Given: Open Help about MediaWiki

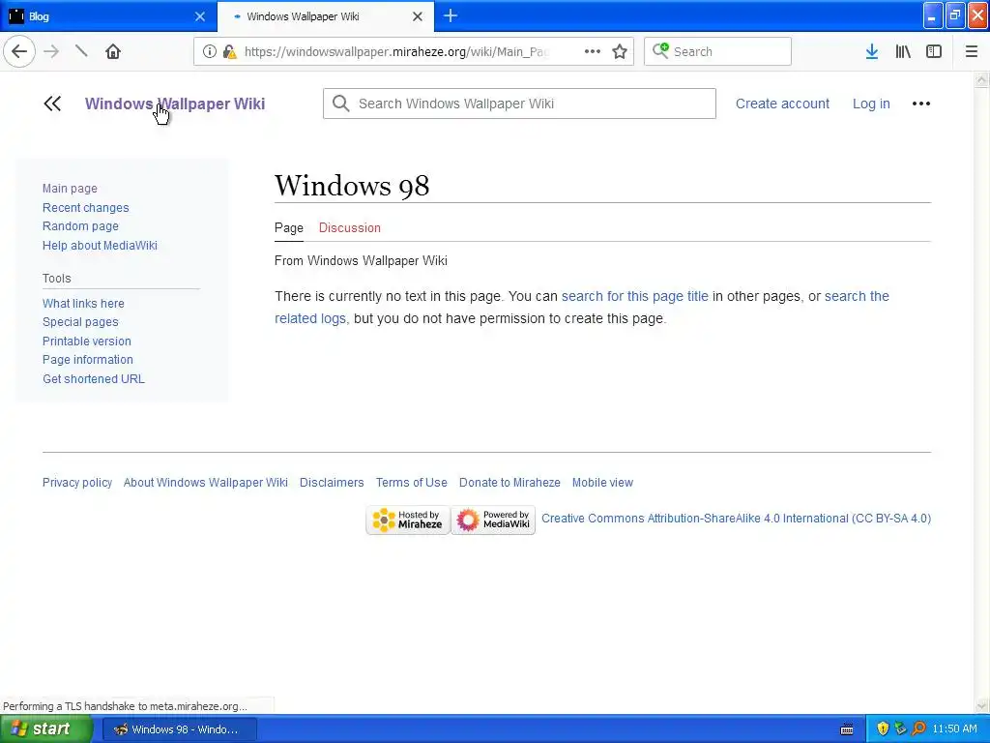Looking at the screenshot, I should 100,246.
